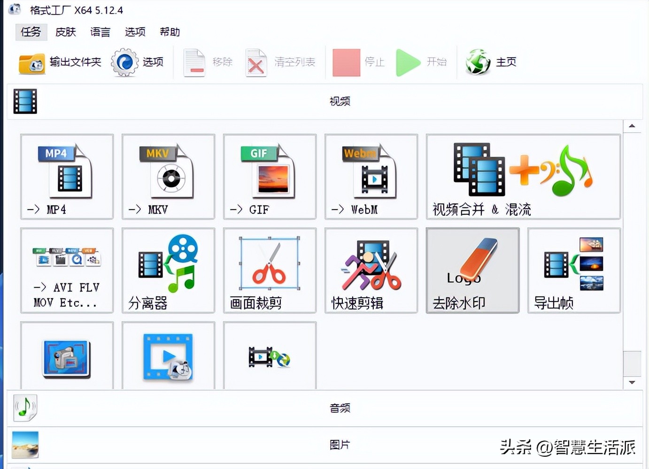Image resolution: width=649 pixels, height=469 pixels.
Task: Click the 开始 start button
Action: pyautogui.click(x=422, y=62)
